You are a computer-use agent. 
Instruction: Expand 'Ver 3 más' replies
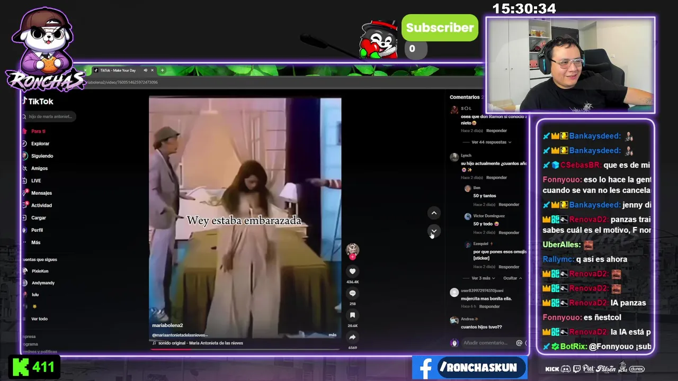(x=483, y=278)
